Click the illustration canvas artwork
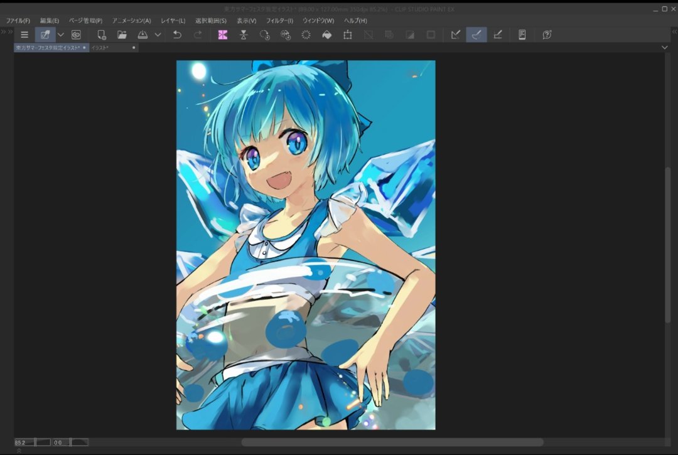This screenshot has width=678, height=455. pos(306,245)
